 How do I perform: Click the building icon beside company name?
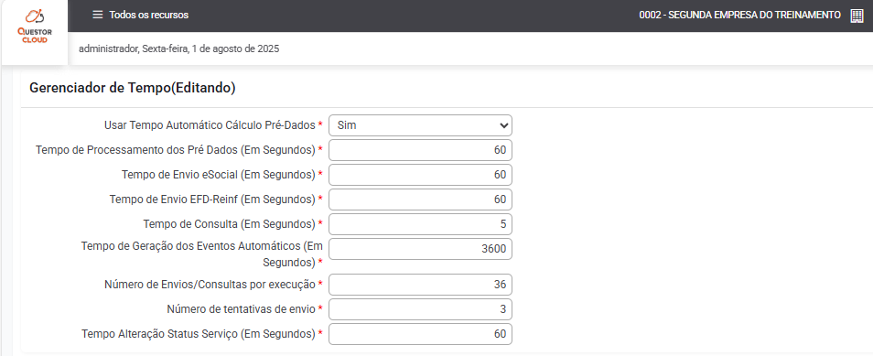857,16
